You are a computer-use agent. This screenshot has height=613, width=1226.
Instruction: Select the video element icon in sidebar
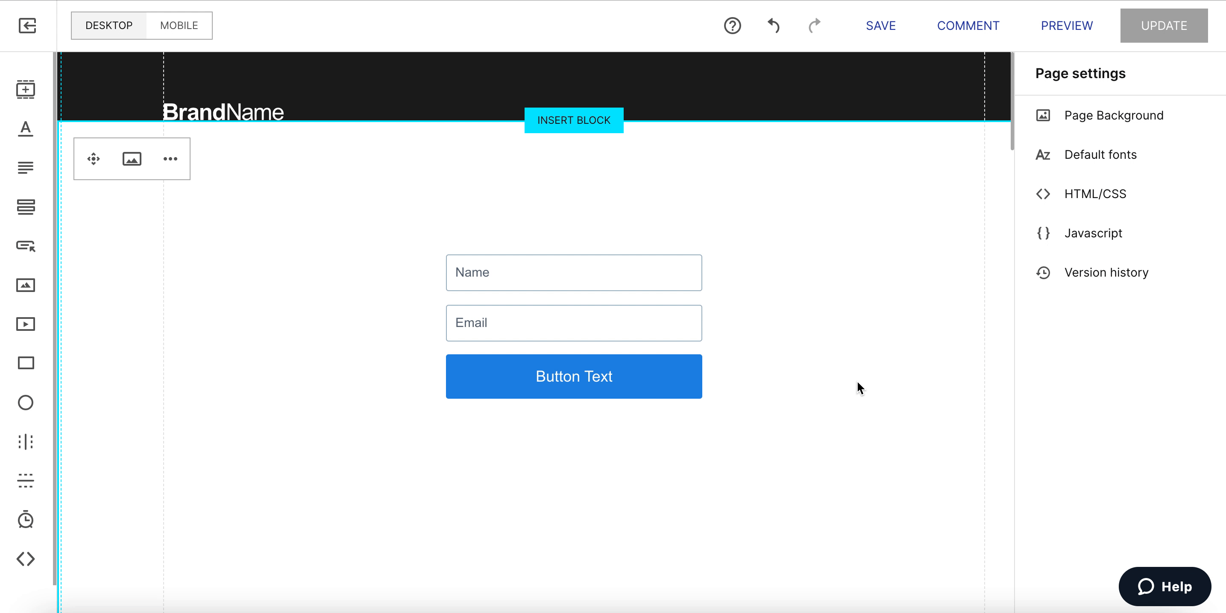pyautogui.click(x=26, y=324)
